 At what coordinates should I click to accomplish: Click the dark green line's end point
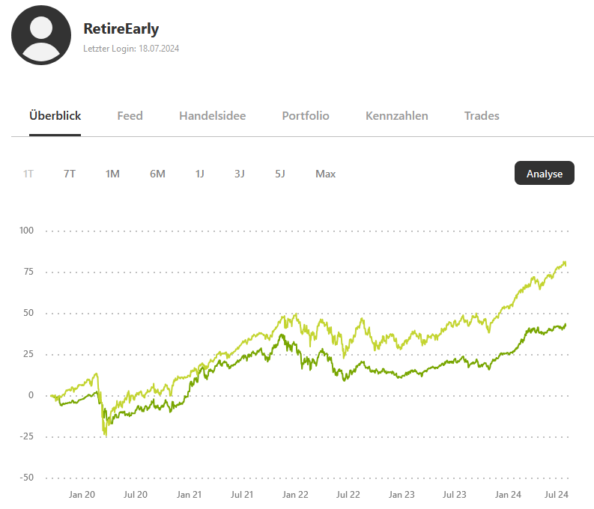pos(566,324)
